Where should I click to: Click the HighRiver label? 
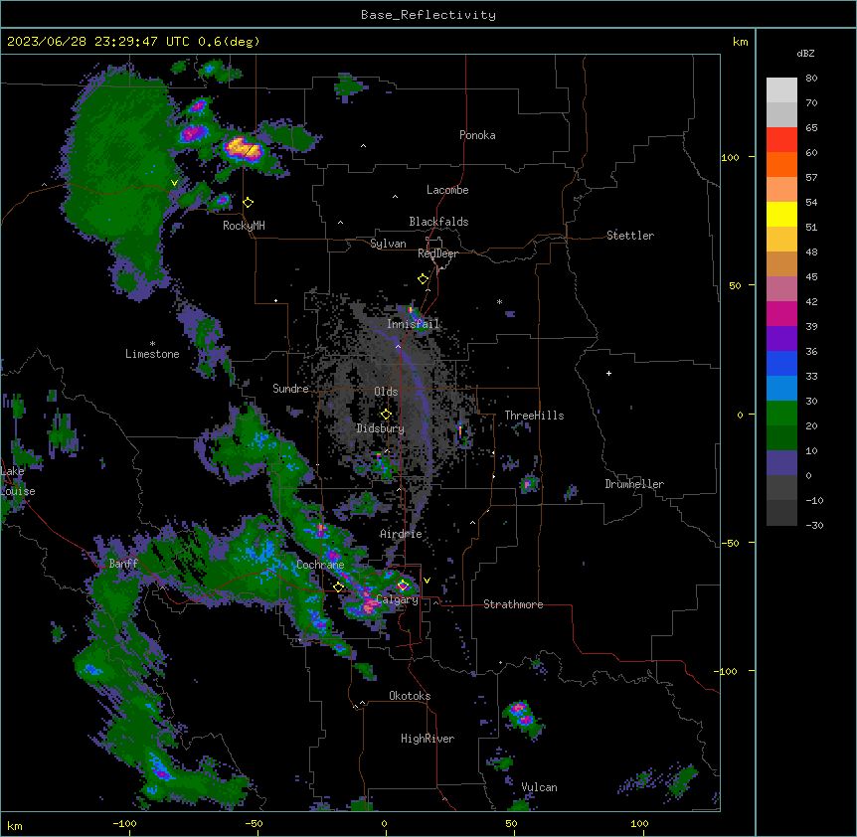point(428,739)
